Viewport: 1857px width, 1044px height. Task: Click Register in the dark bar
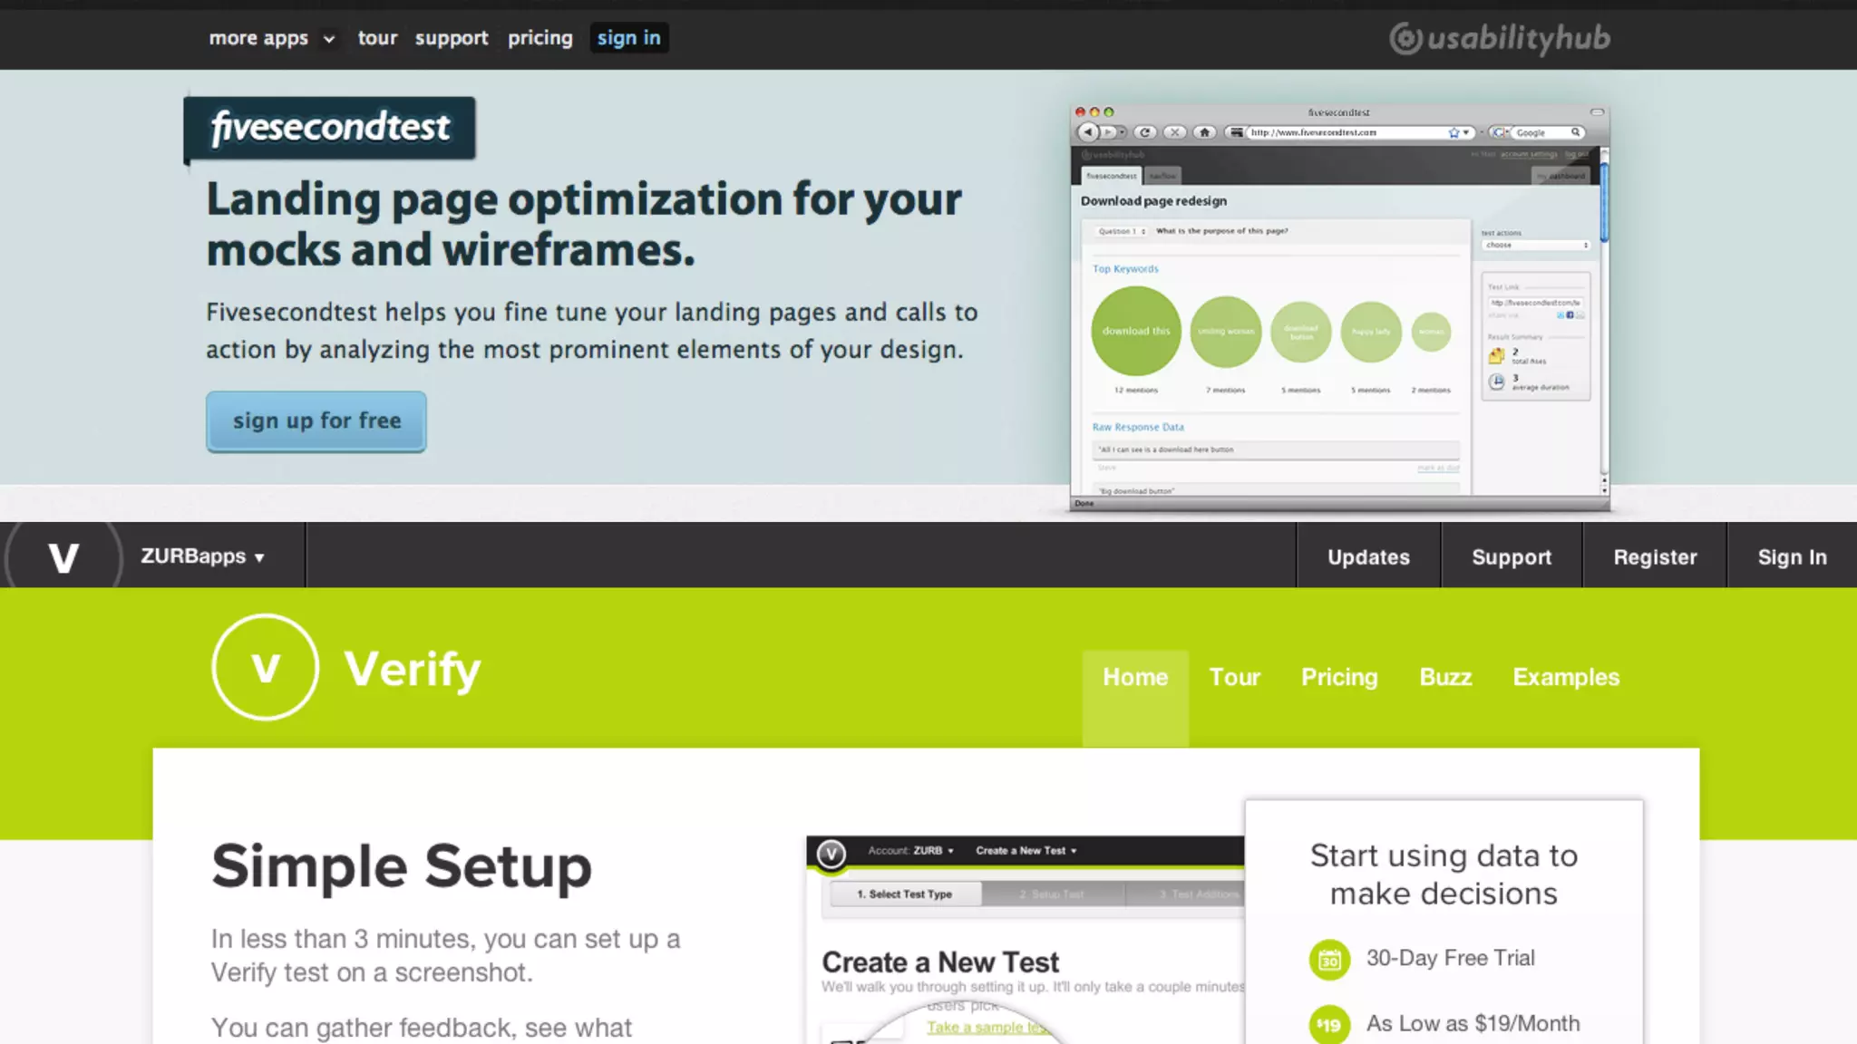click(x=1655, y=557)
